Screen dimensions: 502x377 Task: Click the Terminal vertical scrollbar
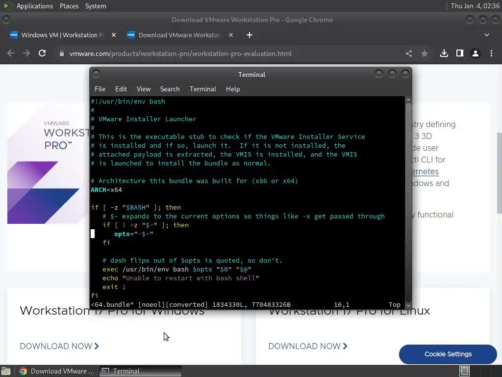tap(408, 202)
